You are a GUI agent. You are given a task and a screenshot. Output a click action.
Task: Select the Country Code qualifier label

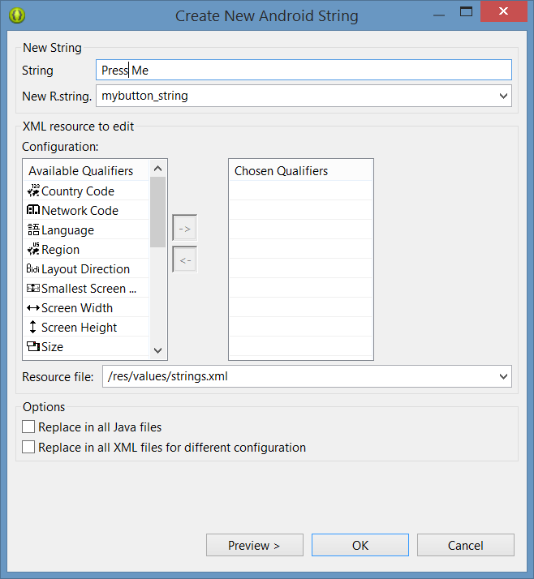(x=78, y=191)
